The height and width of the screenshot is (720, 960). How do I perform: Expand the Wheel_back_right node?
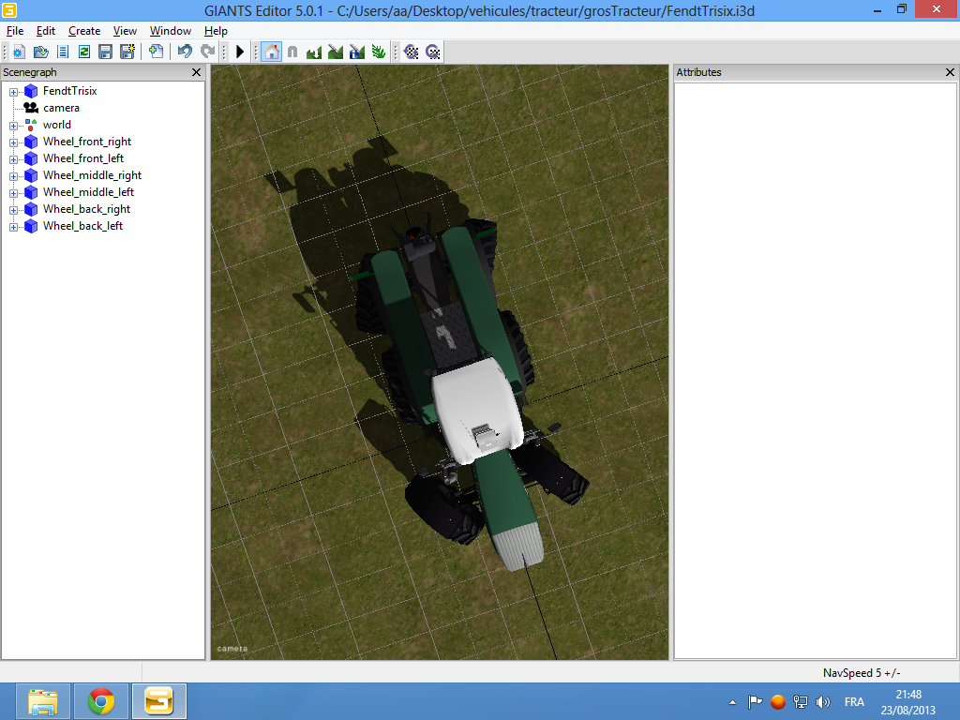13,210
